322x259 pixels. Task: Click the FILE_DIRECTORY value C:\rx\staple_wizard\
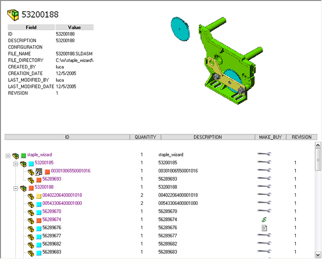point(74,60)
